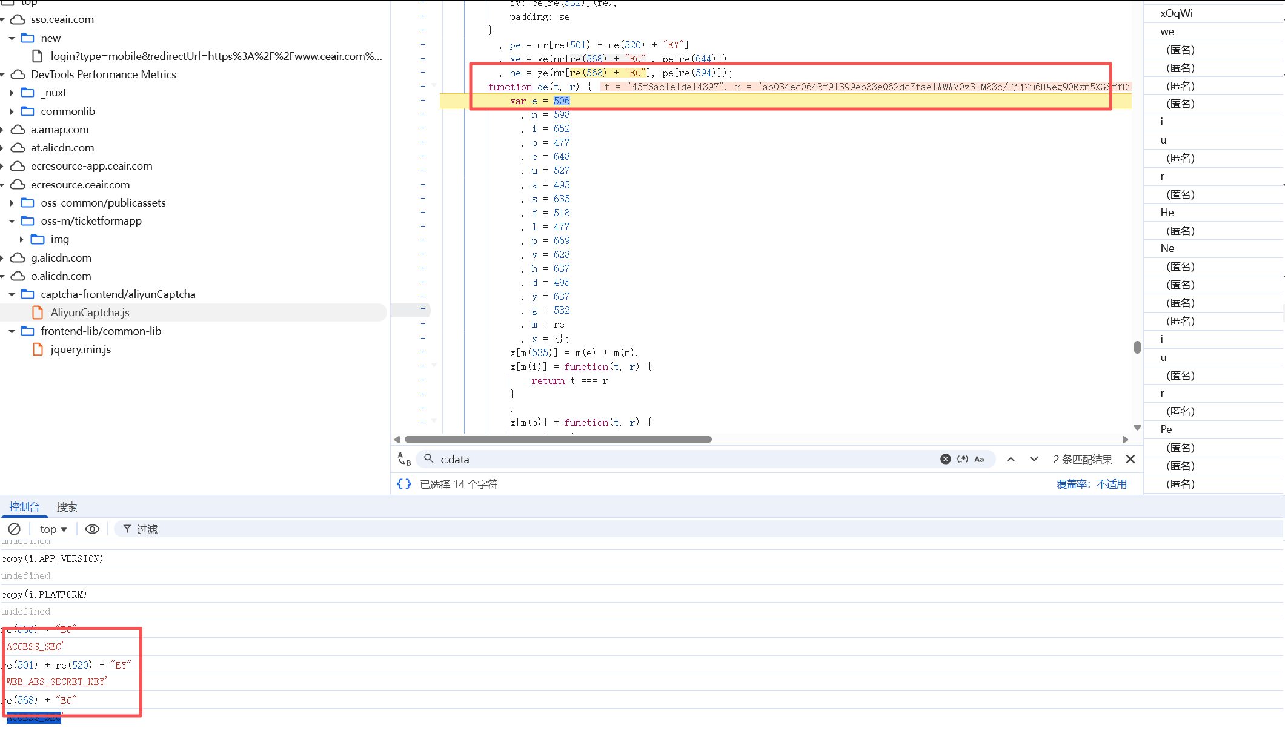
Task: Select the sso.ceair.com domain node
Action: coord(62,19)
